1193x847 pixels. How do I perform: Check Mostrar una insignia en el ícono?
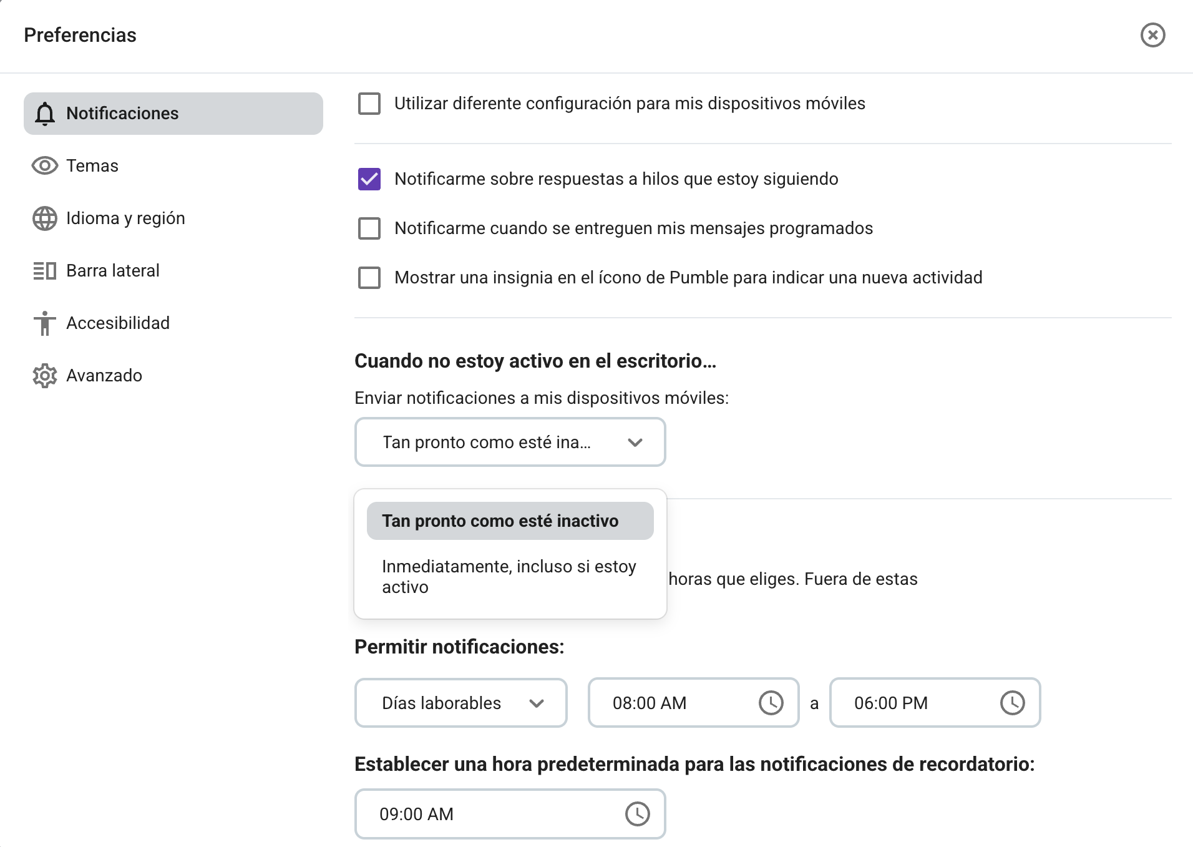[x=369, y=278]
